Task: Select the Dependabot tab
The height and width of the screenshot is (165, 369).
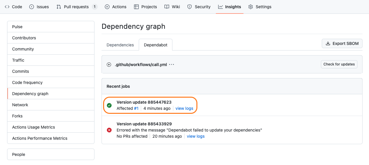Action: click(x=156, y=45)
